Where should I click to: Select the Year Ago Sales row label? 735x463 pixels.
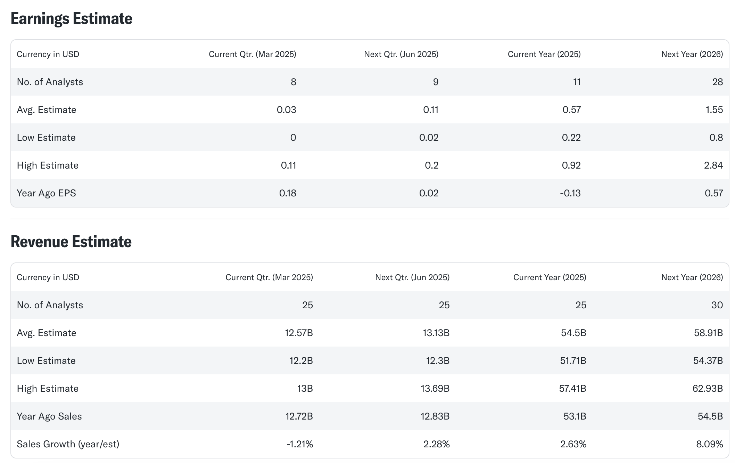point(49,416)
